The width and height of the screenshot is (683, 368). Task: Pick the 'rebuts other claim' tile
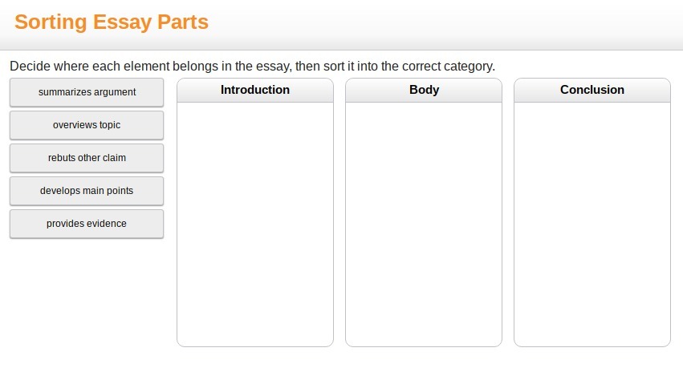tap(87, 158)
